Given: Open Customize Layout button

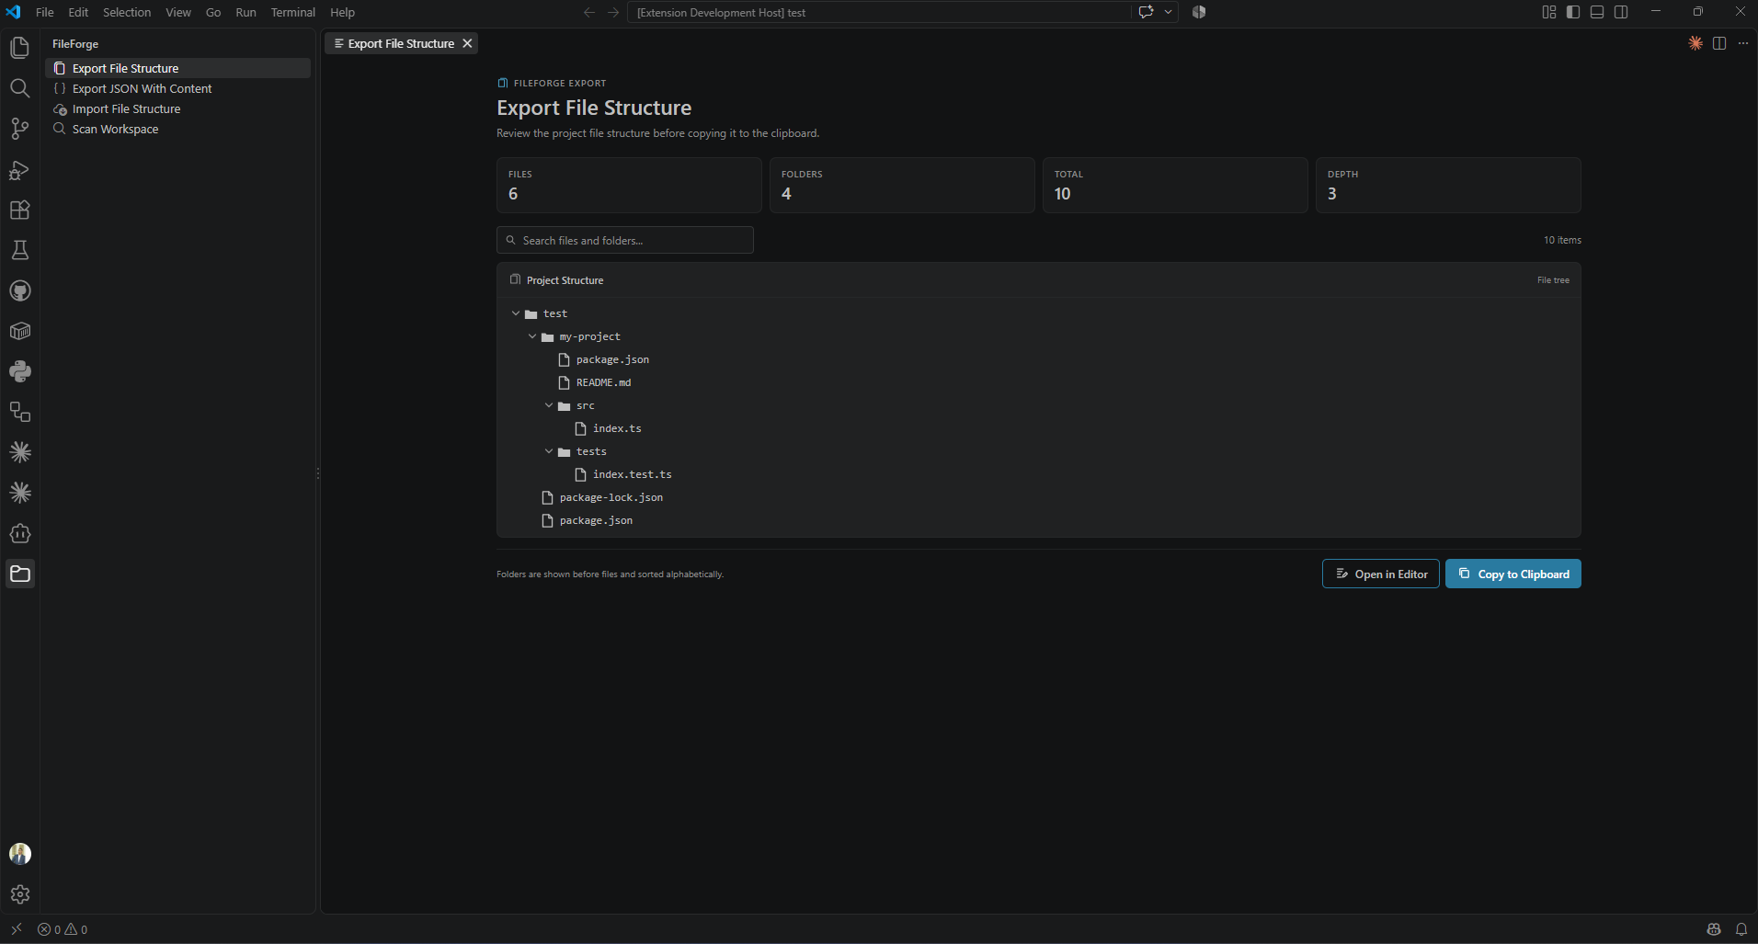Looking at the screenshot, I should tap(1549, 12).
